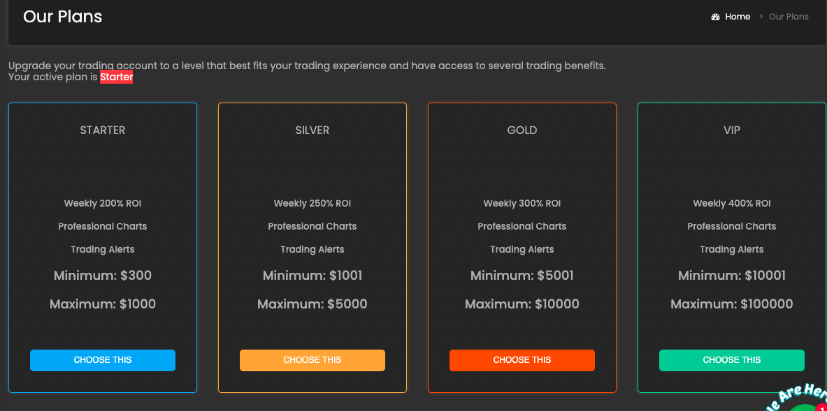Viewport: 827px width, 411px height.
Task: Click the GOLD plan card title
Action: coord(522,130)
